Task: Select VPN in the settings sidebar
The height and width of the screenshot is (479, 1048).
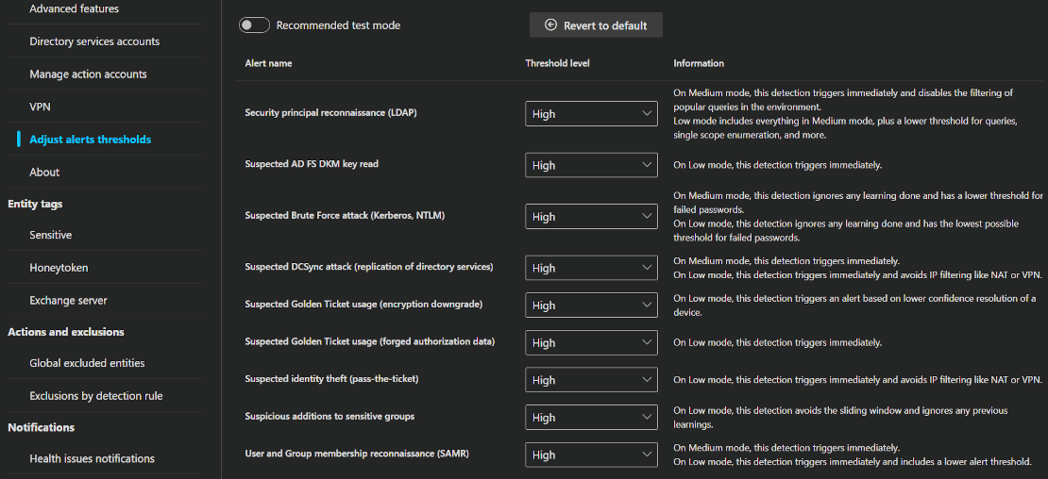Action: 40,107
